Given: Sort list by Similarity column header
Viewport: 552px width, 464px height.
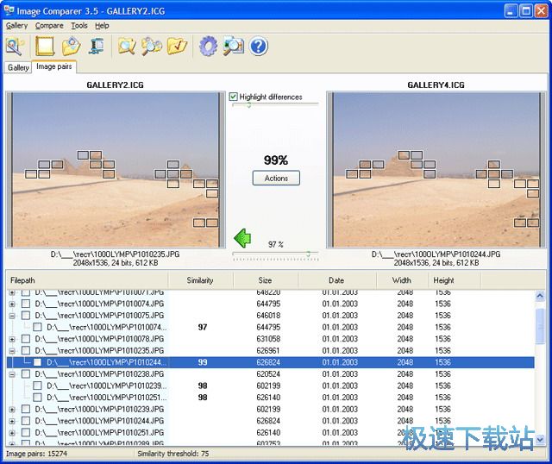Looking at the screenshot, I should click(201, 280).
